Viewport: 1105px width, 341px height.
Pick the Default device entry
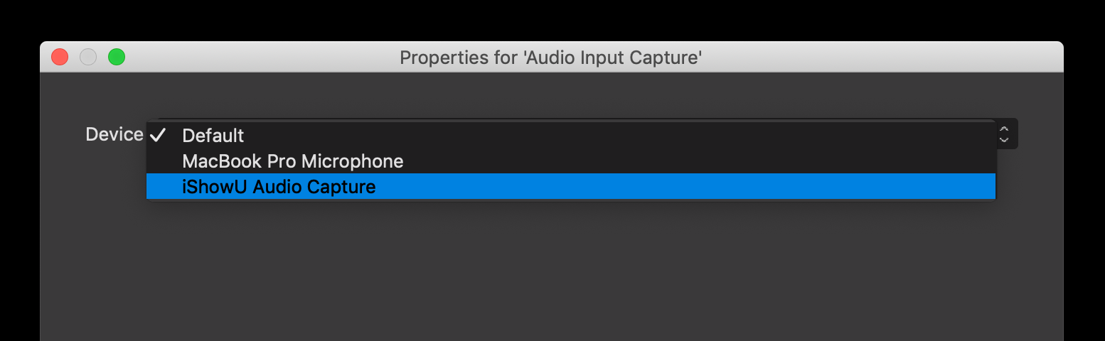(213, 136)
